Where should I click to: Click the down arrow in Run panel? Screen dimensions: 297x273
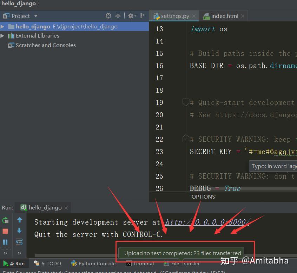click(20, 231)
